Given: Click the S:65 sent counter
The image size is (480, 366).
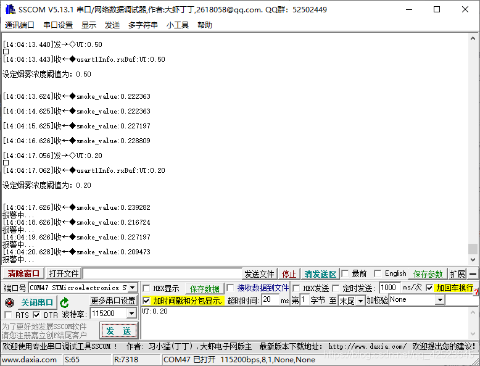Looking at the screenshot, I should pos(72,360).
